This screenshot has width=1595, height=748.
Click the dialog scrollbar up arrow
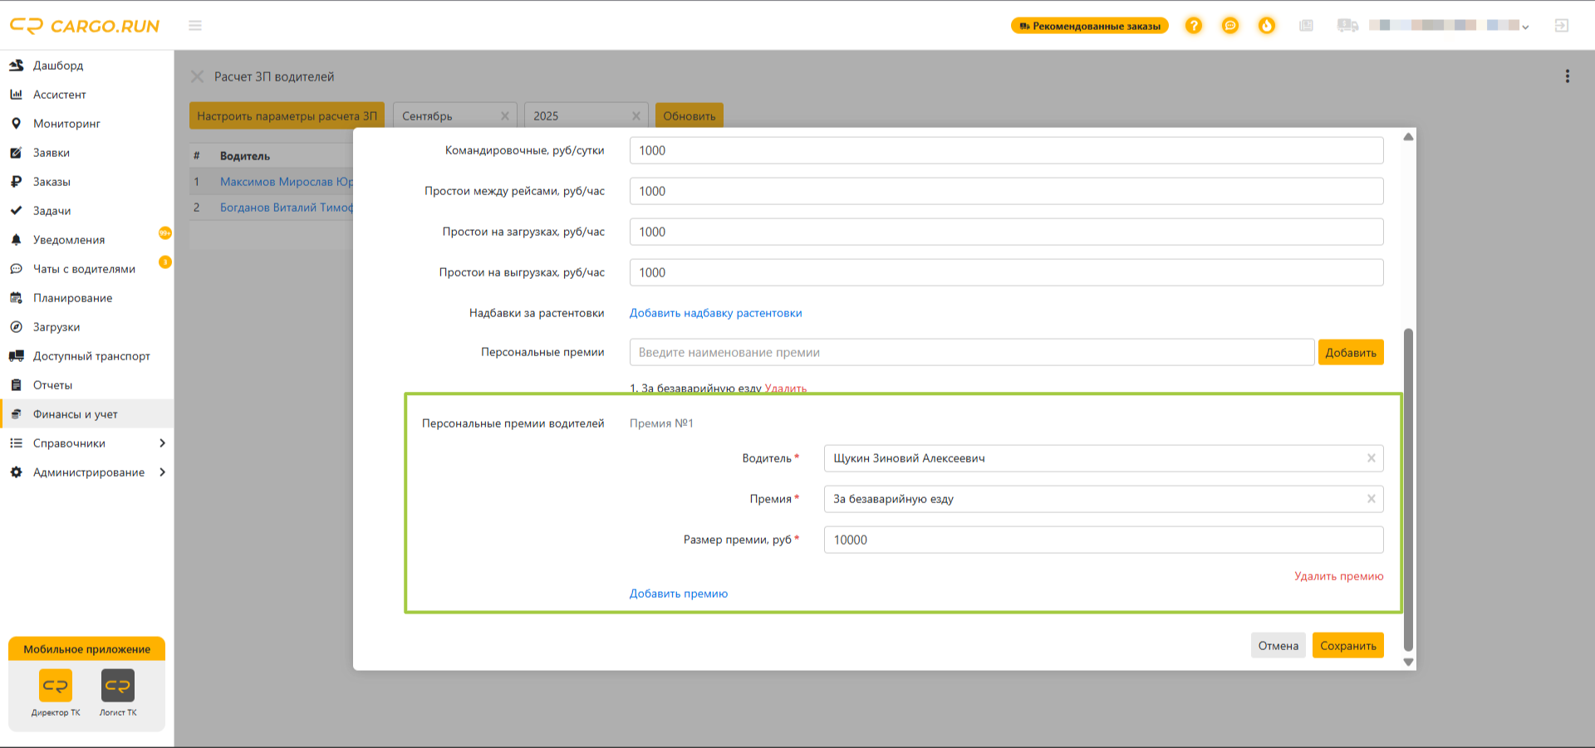[x=1408, y=137]
